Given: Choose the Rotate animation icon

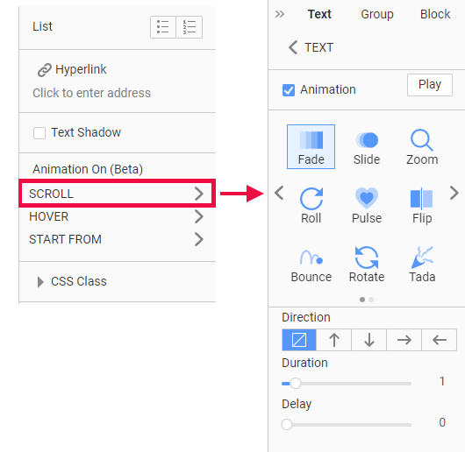Looking at the screenshot, I should click(x=367, y=265).
